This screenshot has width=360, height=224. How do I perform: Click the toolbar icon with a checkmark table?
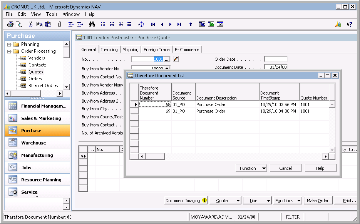[220, 24]
